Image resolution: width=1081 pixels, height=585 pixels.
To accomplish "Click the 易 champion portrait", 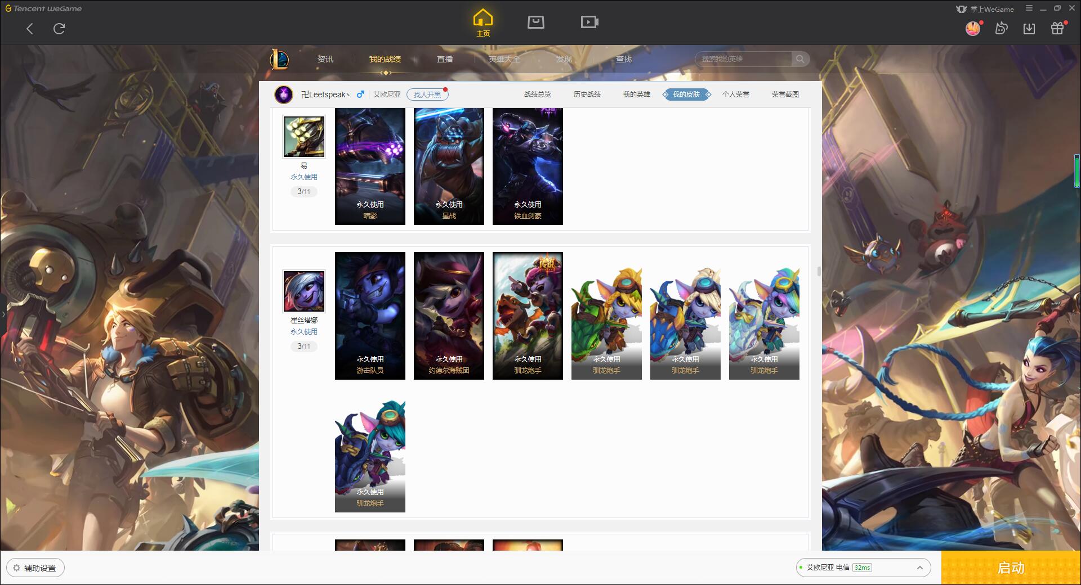I will pyautogui.click(x=303, y=137).
